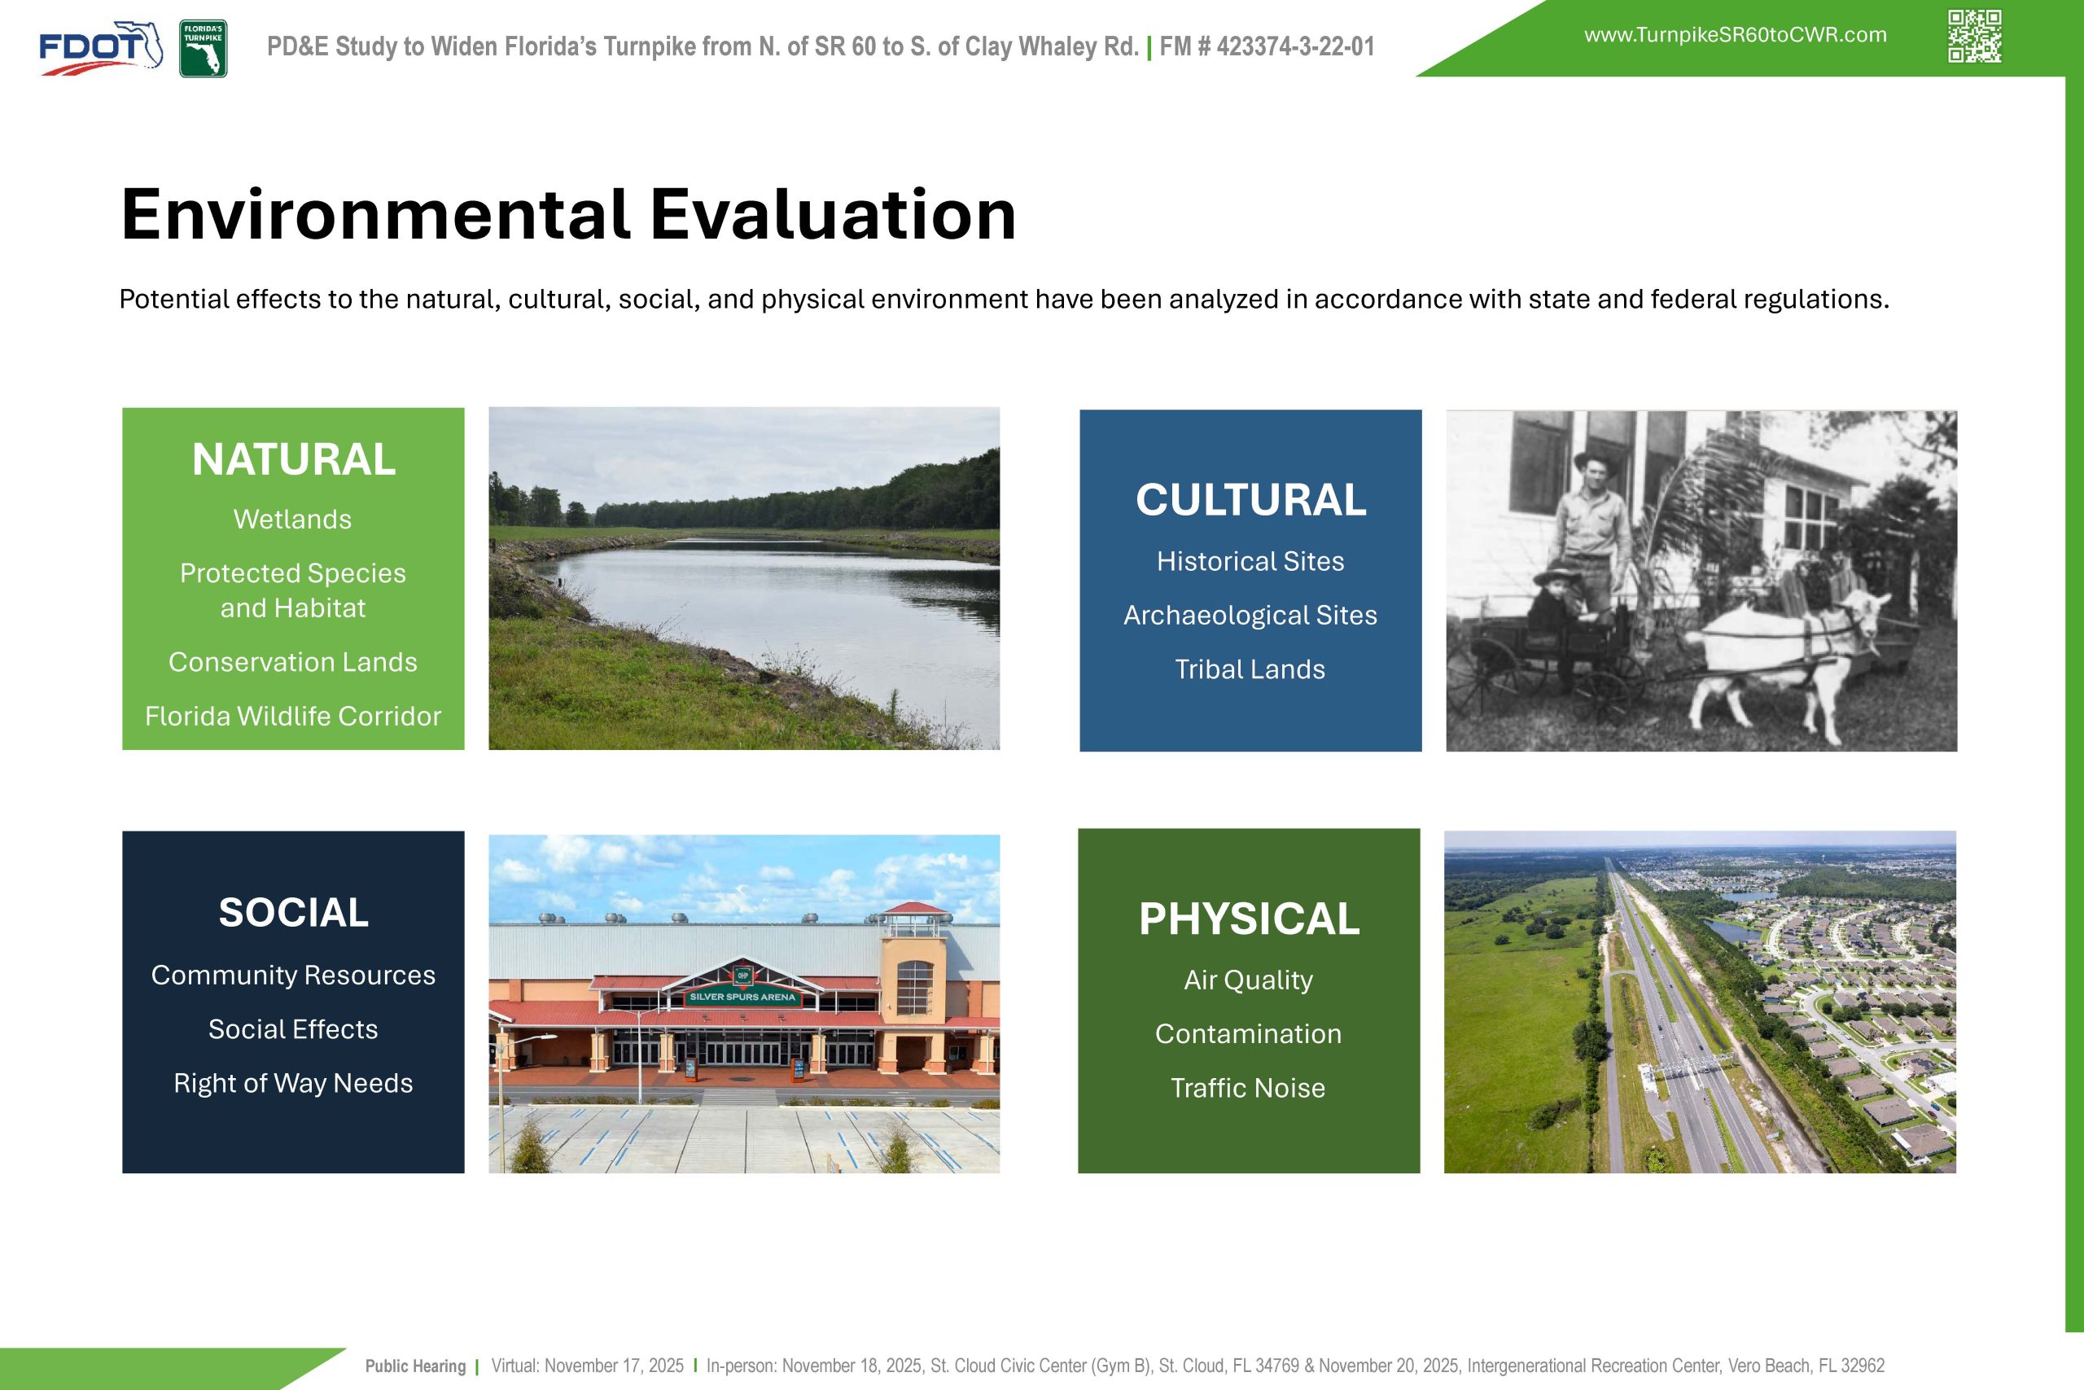
Task: Click the Environmental Evaluation title
Action: pyautogui.click(x=568, y=214)
